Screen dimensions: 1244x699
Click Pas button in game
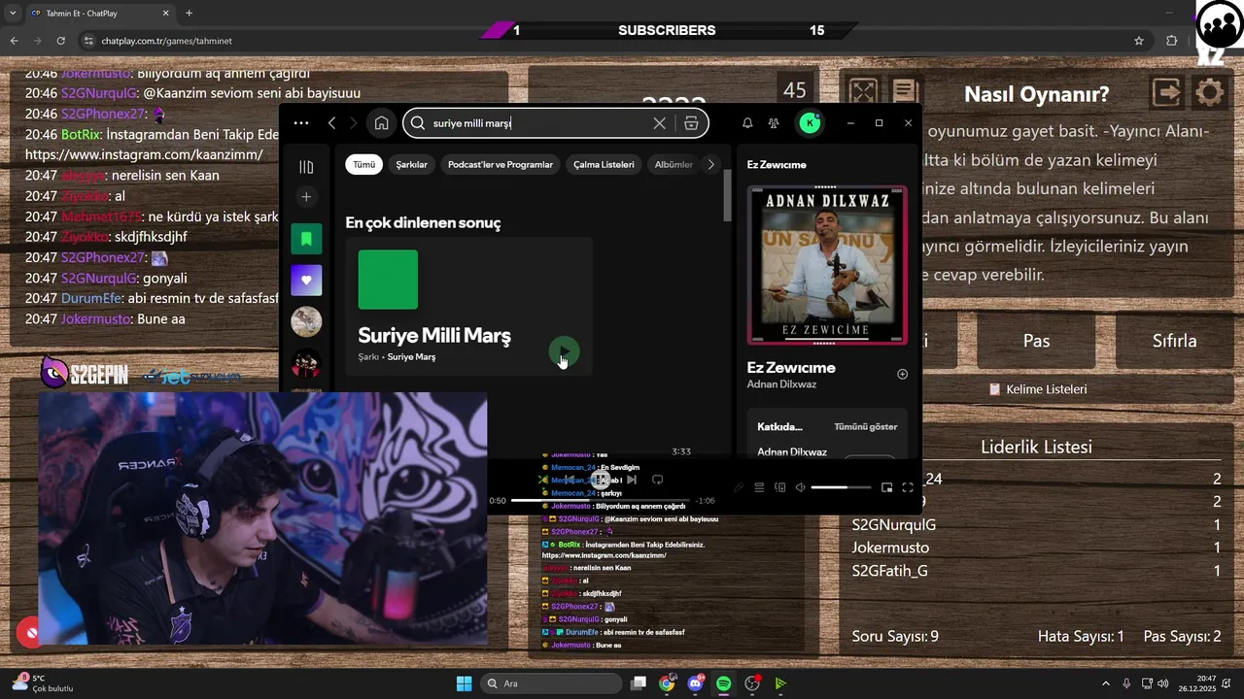[x=1036, y=341]
